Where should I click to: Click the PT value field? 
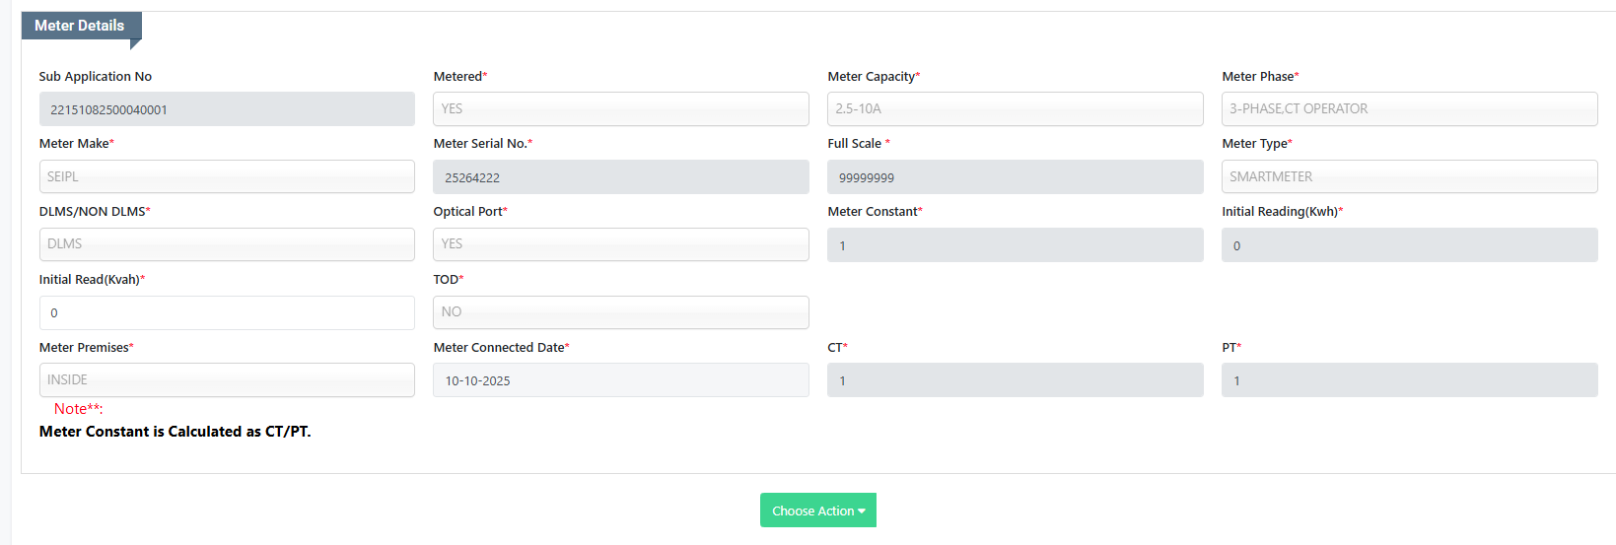click(x=1409, y=380)
